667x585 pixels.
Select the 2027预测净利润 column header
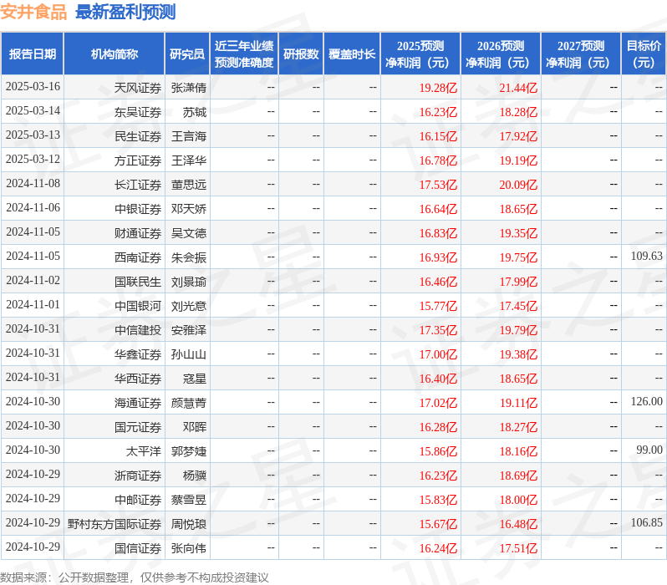(581, 53)
